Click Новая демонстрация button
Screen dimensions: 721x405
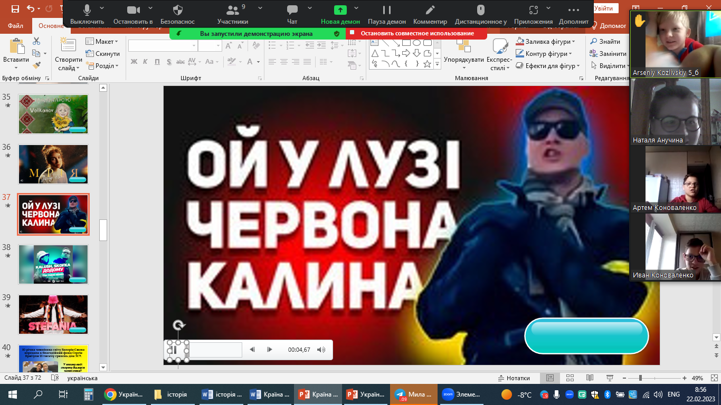click(x=340, y=14)
